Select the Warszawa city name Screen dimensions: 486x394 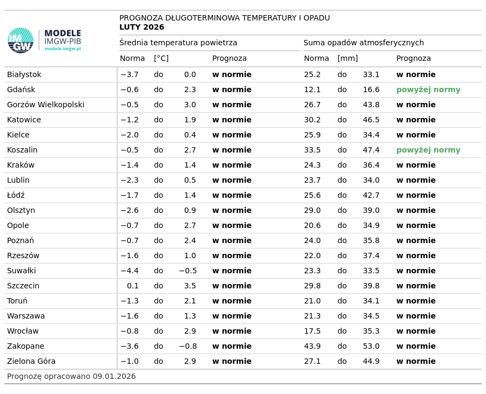26,316
